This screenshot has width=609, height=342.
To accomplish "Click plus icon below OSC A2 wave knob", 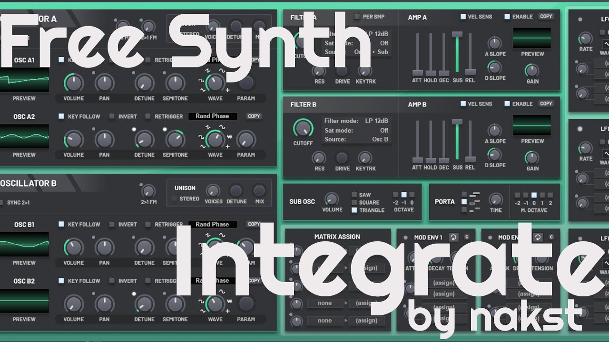I will coord(227,146).
